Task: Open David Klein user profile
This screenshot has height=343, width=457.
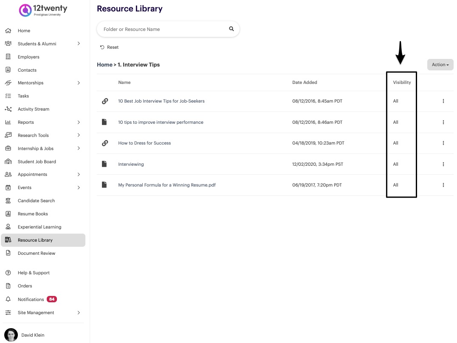Action: click(33, 335)
